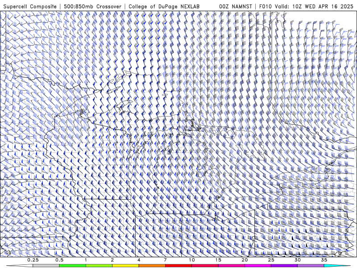The image size is (357, 268).
Task: Click the legend value '0.25'
Action: (33, 260)
